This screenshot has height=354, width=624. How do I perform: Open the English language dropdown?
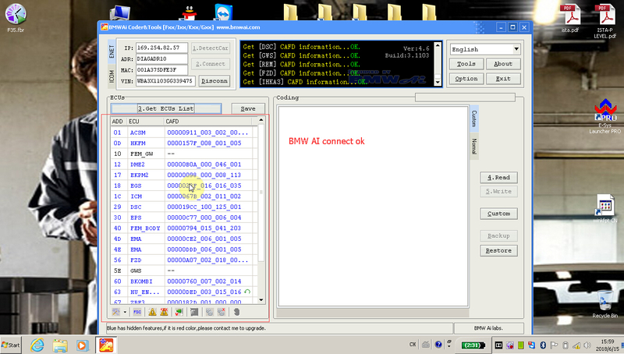(516, 49)
